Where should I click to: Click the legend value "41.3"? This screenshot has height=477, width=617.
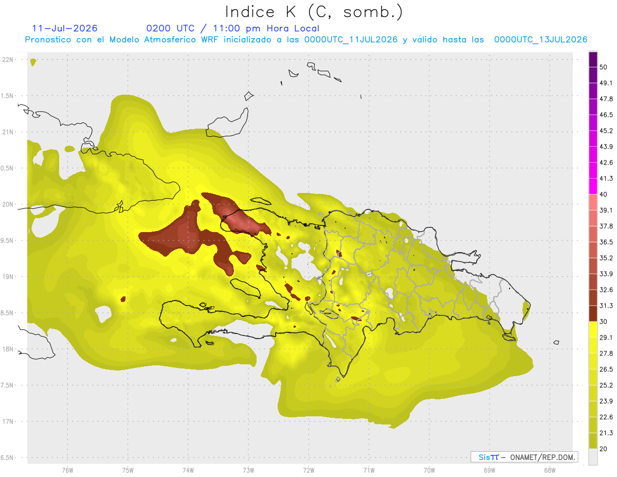coord(606,179)
